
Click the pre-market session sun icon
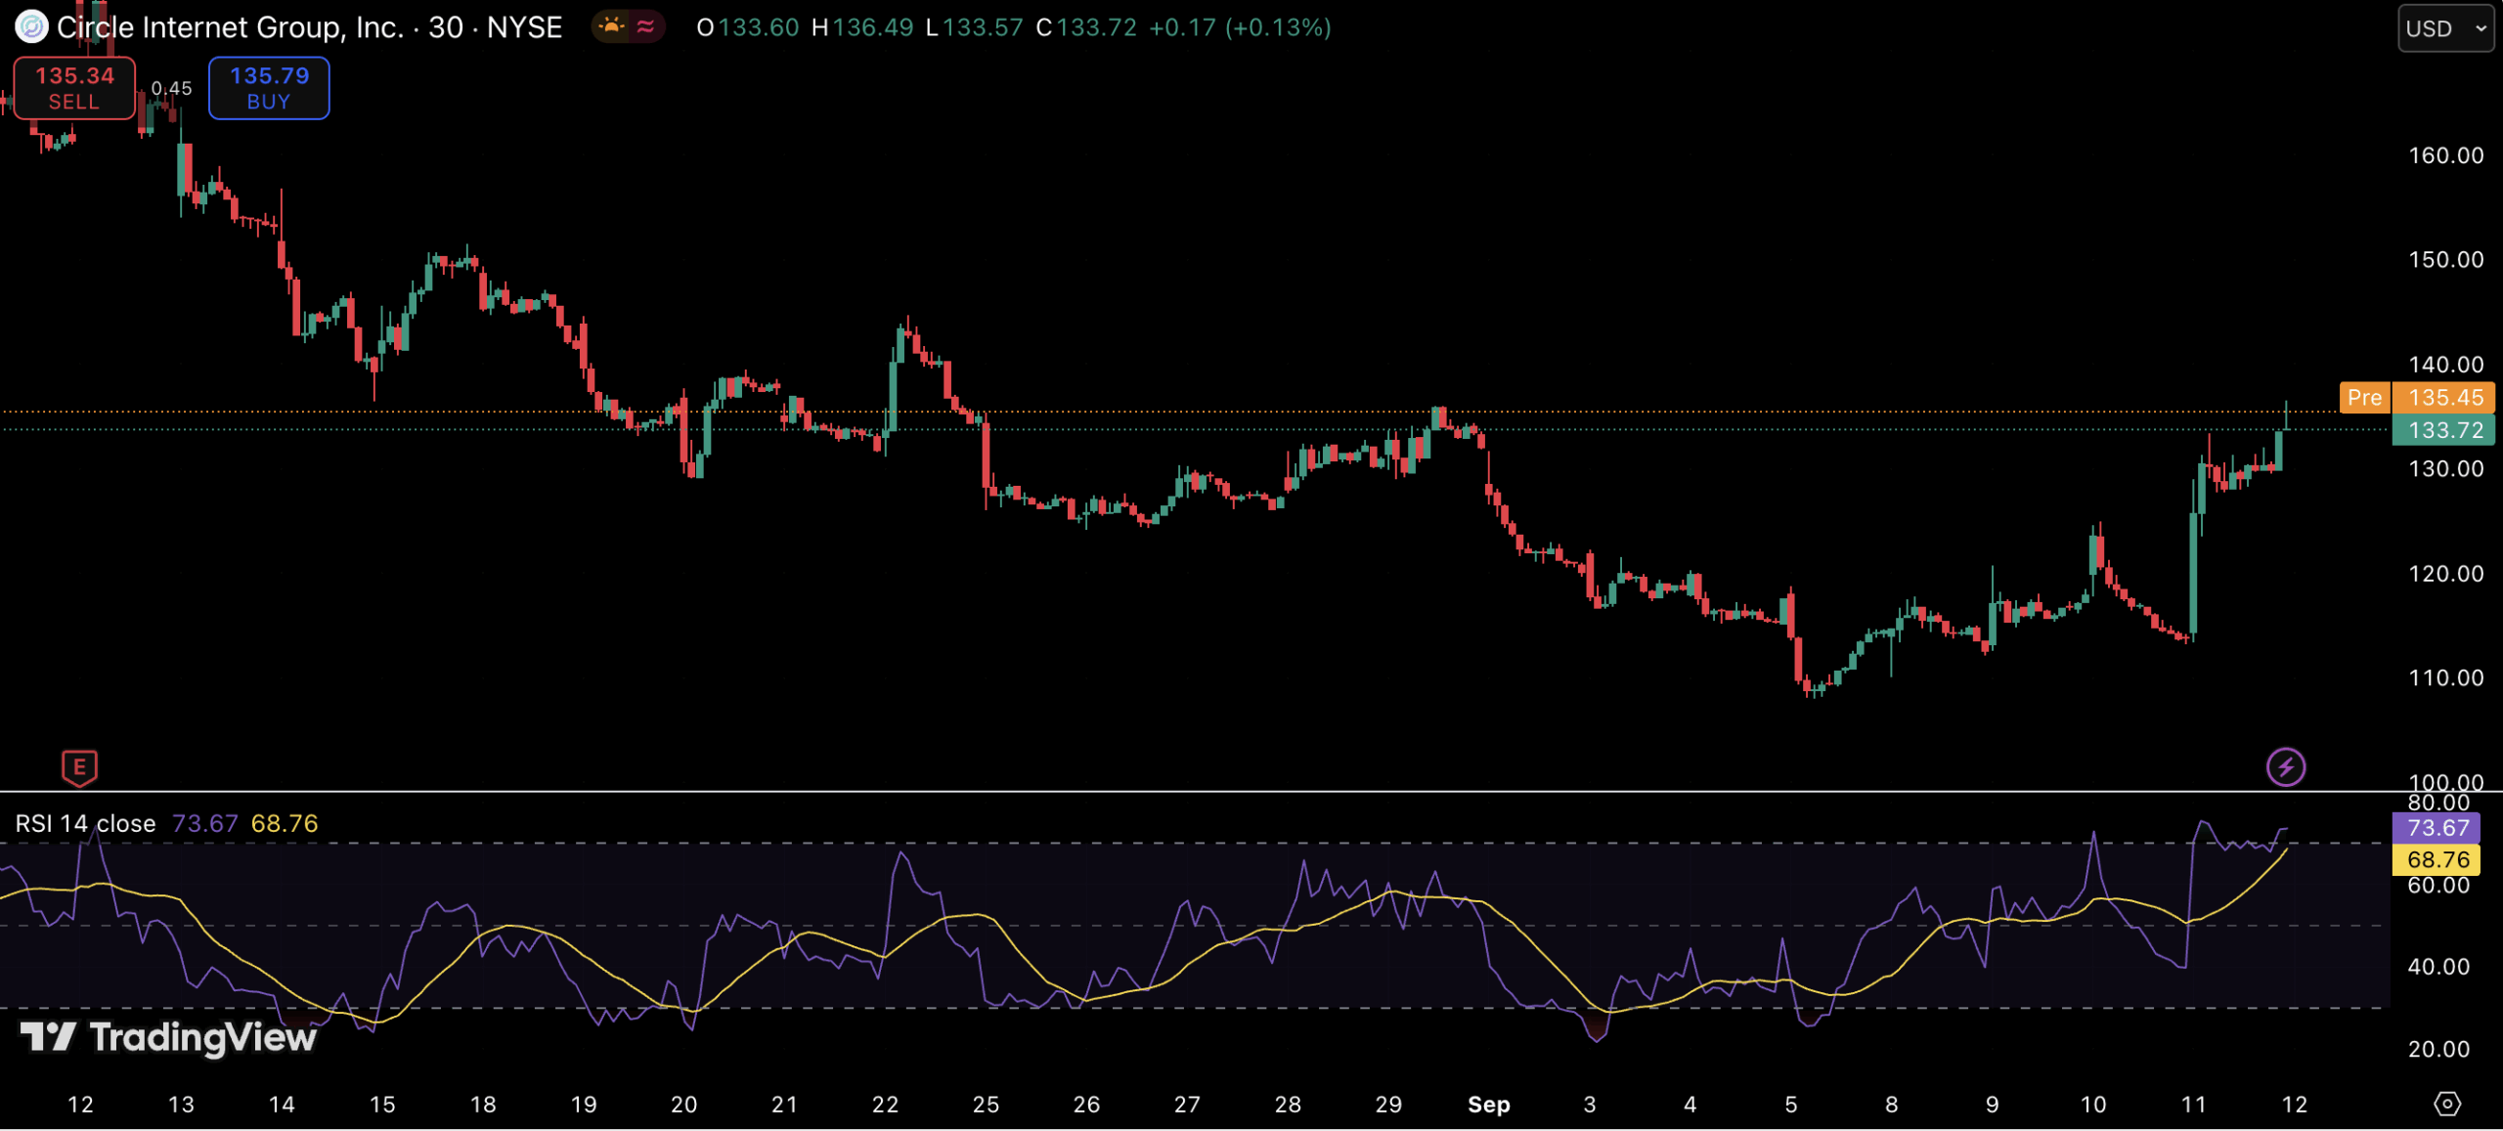click(611, 26)
